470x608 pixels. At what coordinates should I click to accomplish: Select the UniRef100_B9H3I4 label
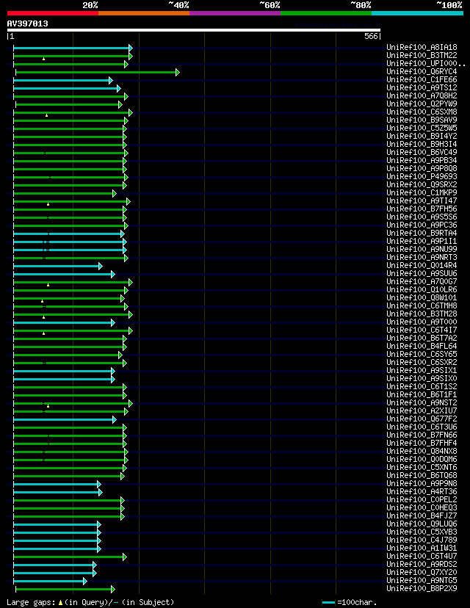[422, 145]
